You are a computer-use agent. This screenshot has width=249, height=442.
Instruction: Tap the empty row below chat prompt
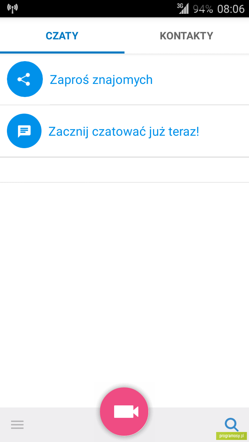tap(124, 170)
